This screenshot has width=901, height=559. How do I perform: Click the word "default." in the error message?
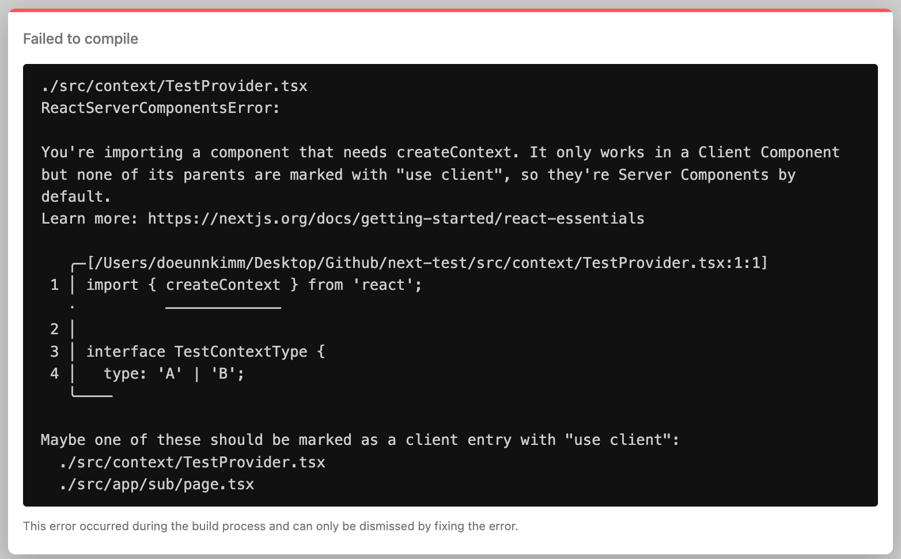point(76,197)
